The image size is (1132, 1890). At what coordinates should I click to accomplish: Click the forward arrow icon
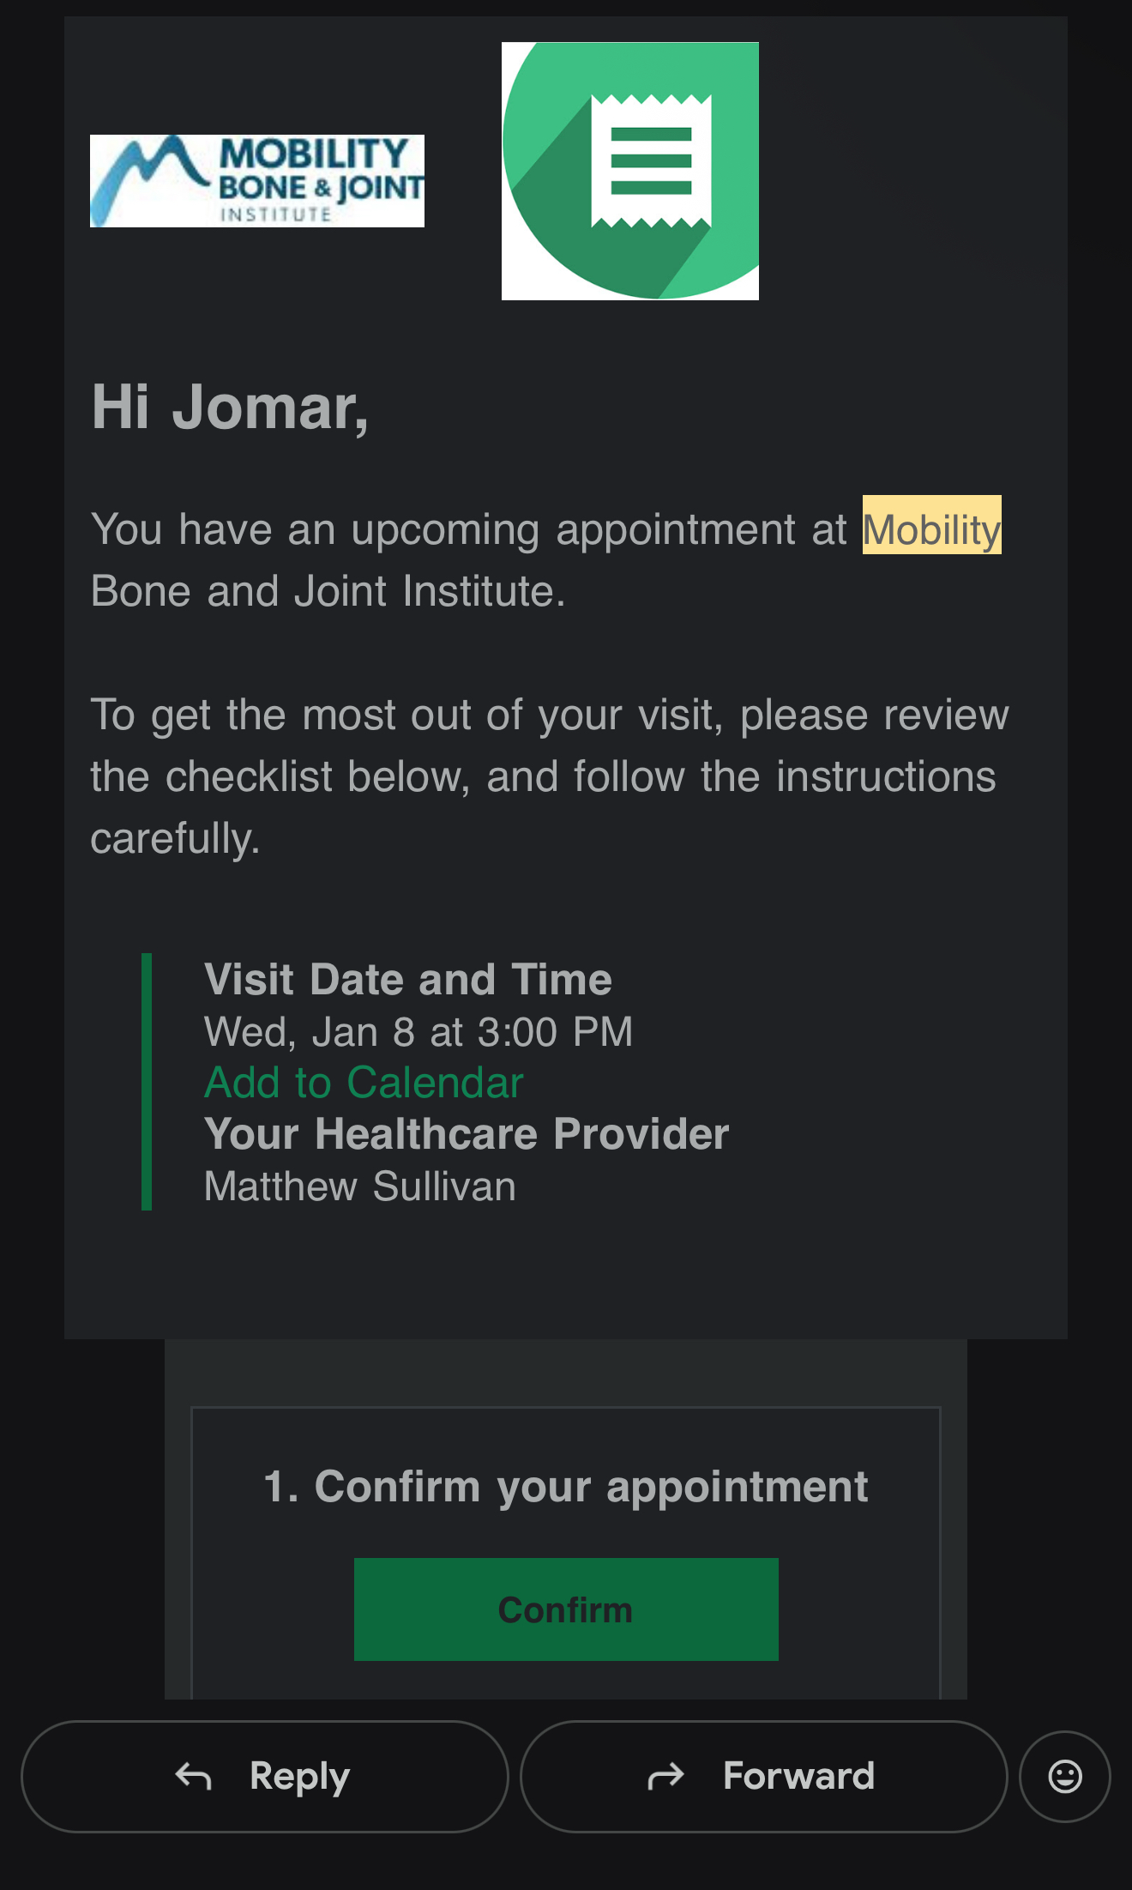(665, 1776)
